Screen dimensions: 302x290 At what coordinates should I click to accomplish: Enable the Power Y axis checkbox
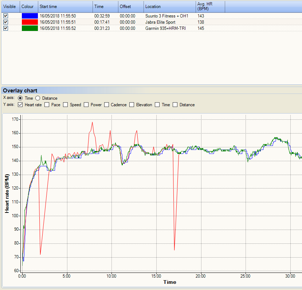tap(86, 105)
